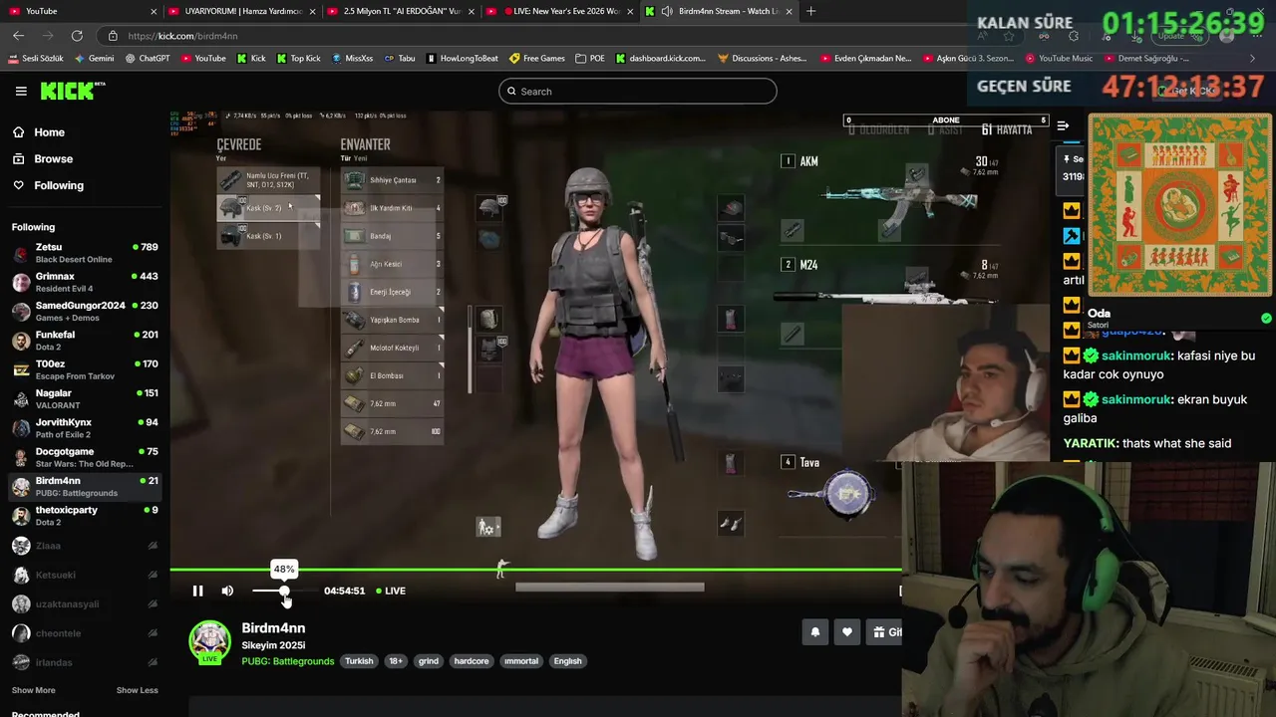This screenshot has width=1276, height=717.
Task: Select Birdm4nn in Following list
Action: coord(85,487)
